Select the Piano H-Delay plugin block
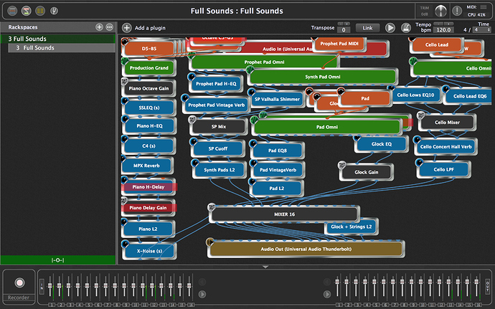Screen dimensions: 495x309 (x=148, y=187)
